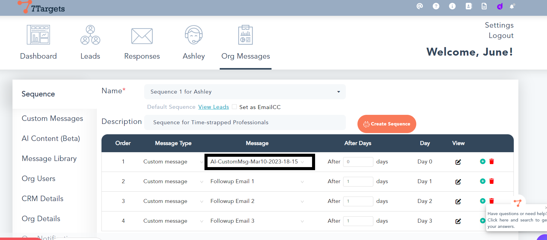Click the info circle icon
This screenshot has width=547, height=240.
pos(452,6)
